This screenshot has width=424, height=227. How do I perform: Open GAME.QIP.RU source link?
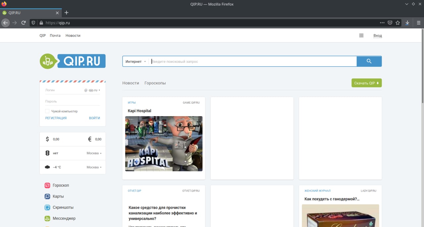[x=191, y=103]
